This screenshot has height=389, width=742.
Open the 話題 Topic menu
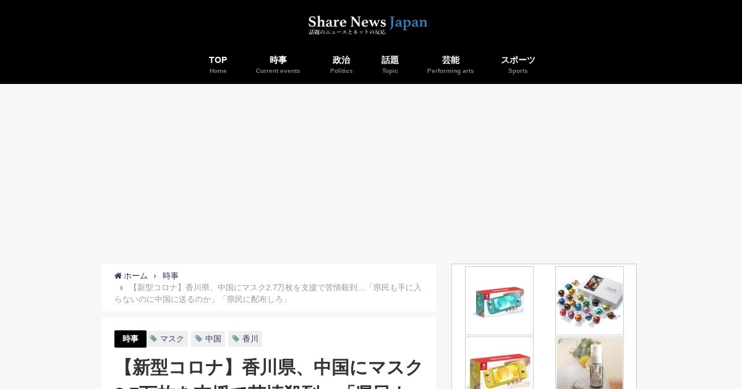coord(390,65)
